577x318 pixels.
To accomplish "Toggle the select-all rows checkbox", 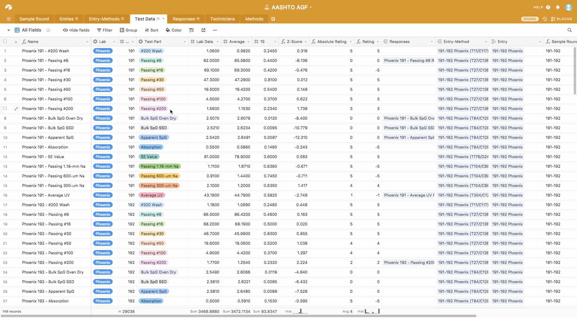I will tap(5, 41).
